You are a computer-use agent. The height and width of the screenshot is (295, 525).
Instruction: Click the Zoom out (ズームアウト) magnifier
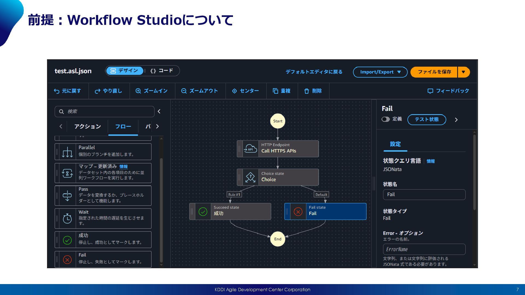[x=184, y=91]
